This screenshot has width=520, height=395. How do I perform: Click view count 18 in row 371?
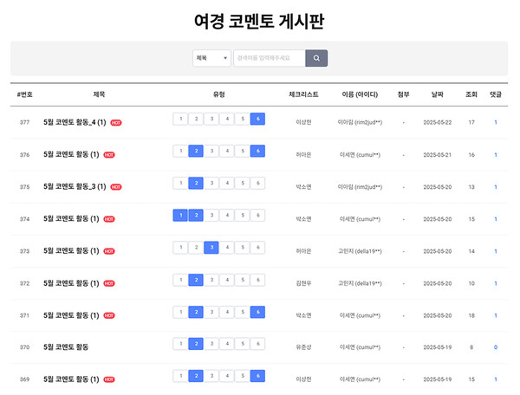tap(471, 315)
